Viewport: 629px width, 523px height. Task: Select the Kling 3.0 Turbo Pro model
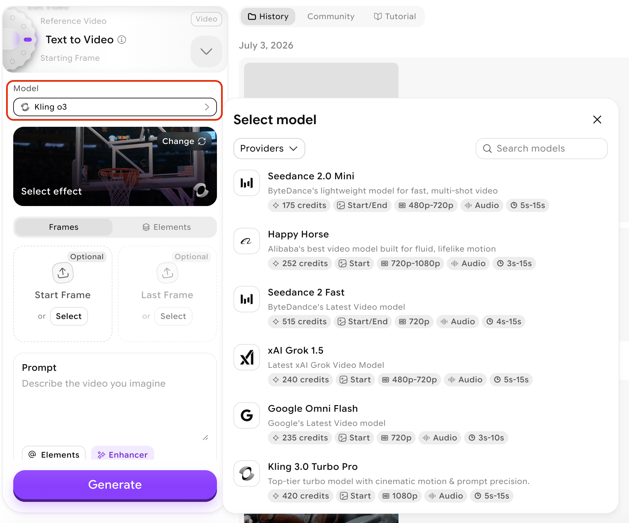pyautogui.click(x=421, y=481)
